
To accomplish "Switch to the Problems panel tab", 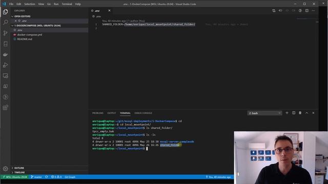I will click(x=98, y=113).
